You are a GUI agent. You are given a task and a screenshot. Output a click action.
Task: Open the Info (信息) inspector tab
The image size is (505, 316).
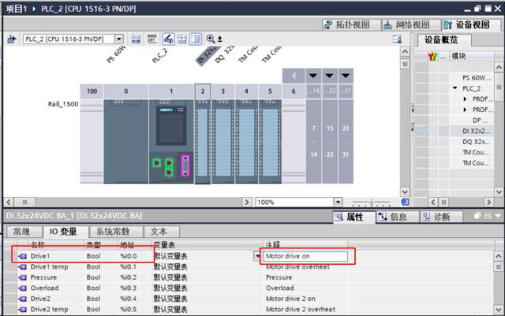click(398, 217)
